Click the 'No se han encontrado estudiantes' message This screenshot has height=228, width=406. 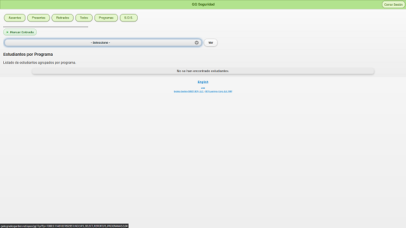[203, 71]
